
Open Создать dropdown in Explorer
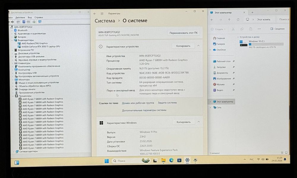coord(218,29)
